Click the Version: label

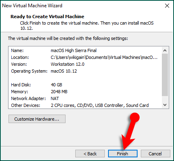19,64
